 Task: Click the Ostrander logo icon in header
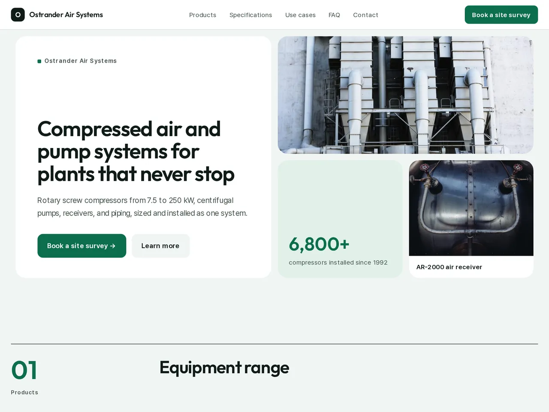[18, 15]
